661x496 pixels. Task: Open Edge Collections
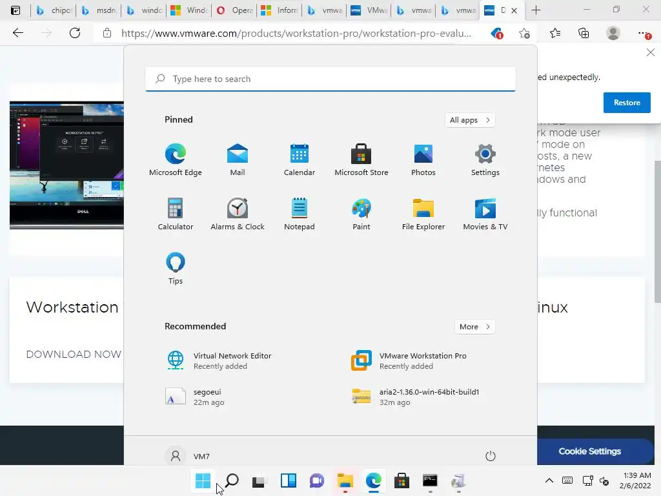click(584, 33)
